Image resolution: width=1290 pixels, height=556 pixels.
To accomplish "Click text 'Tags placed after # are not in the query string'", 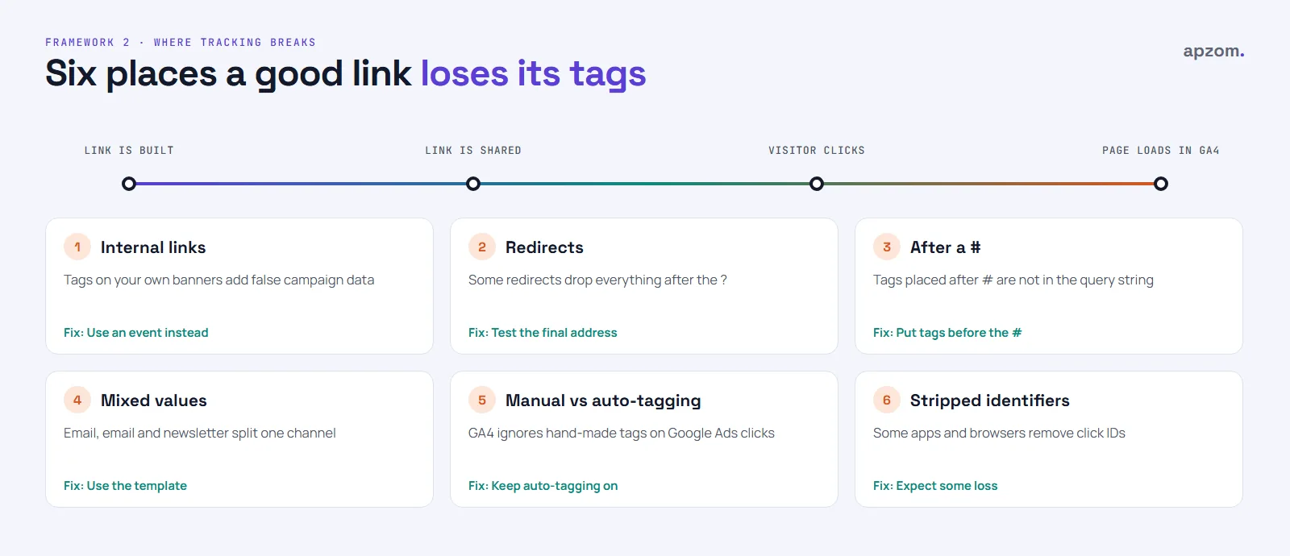I will tap(1013, 280).
